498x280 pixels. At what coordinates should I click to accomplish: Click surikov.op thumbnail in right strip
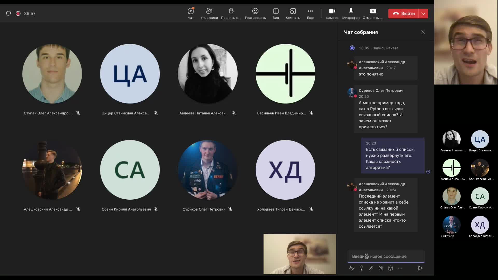pyautogui.click(x=452, y=225)
